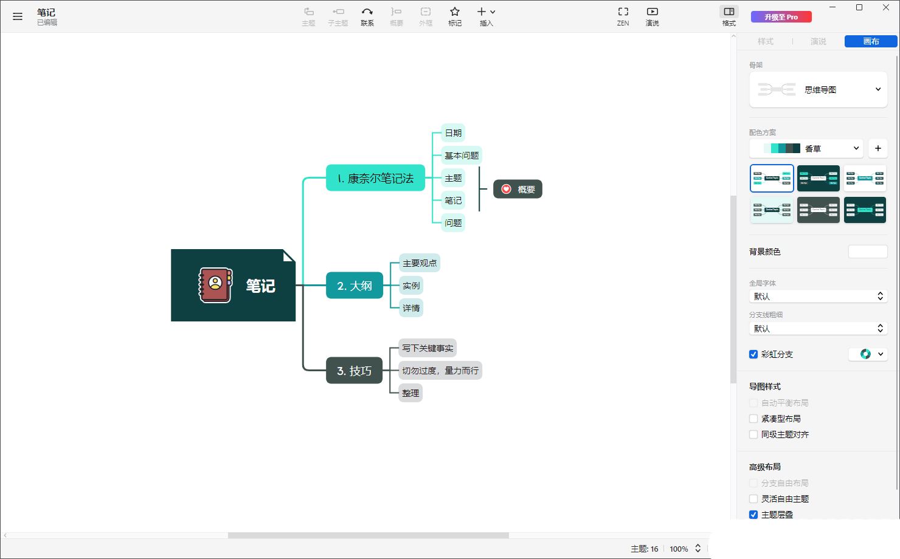Select the 基本问题 subtopic
Image resolution: width=900 pixels, height=559 pixels.
click(x=462, y=156)
